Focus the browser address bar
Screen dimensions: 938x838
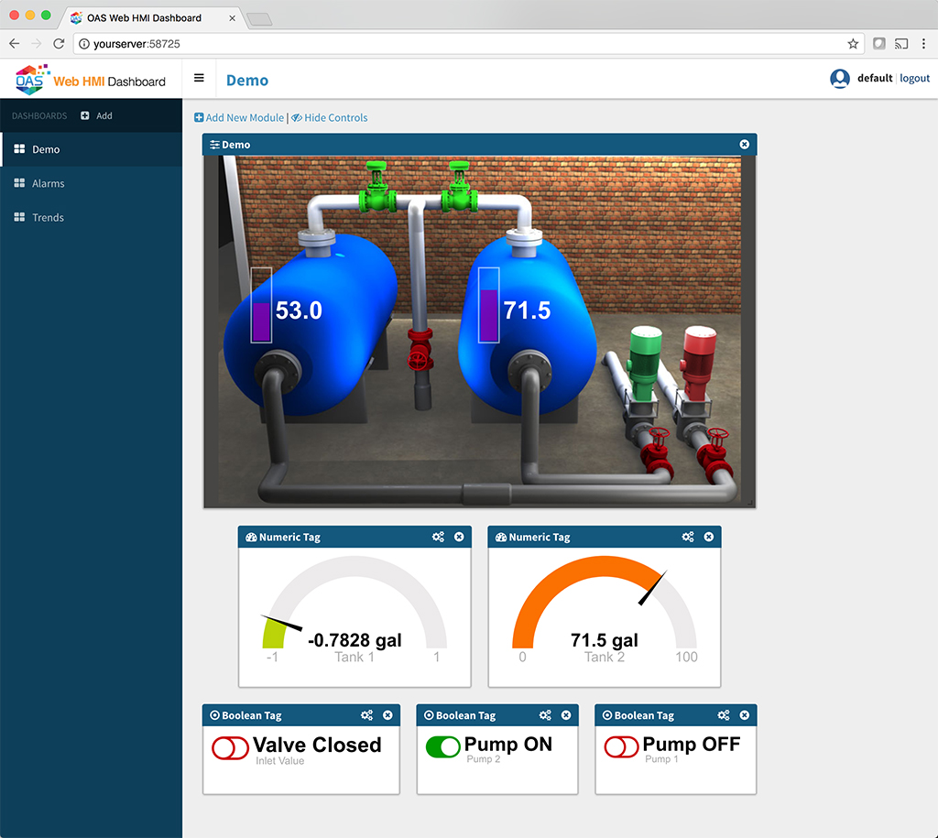[458, 43]
